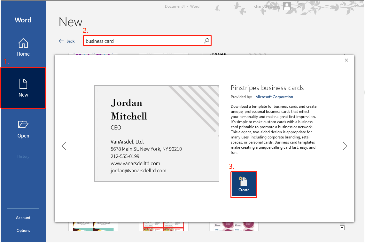This screenshot has width=365, height=243.
Task: Select New in the Word sidebar
Action: pyautogui.click(x=23, y=88)
